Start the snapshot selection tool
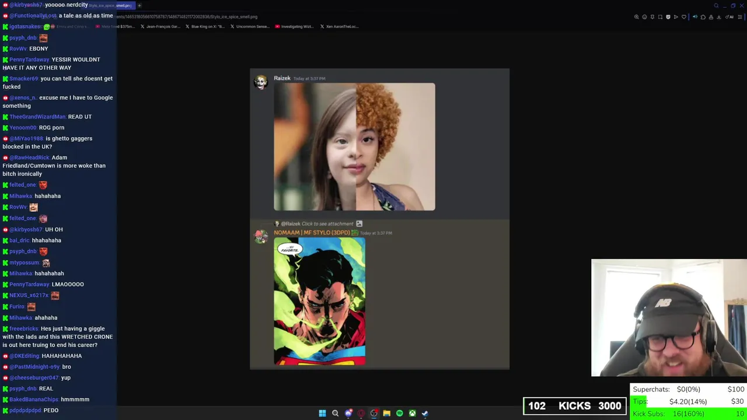The width and height of the screenshot is (747, 420). click(660, 17)
